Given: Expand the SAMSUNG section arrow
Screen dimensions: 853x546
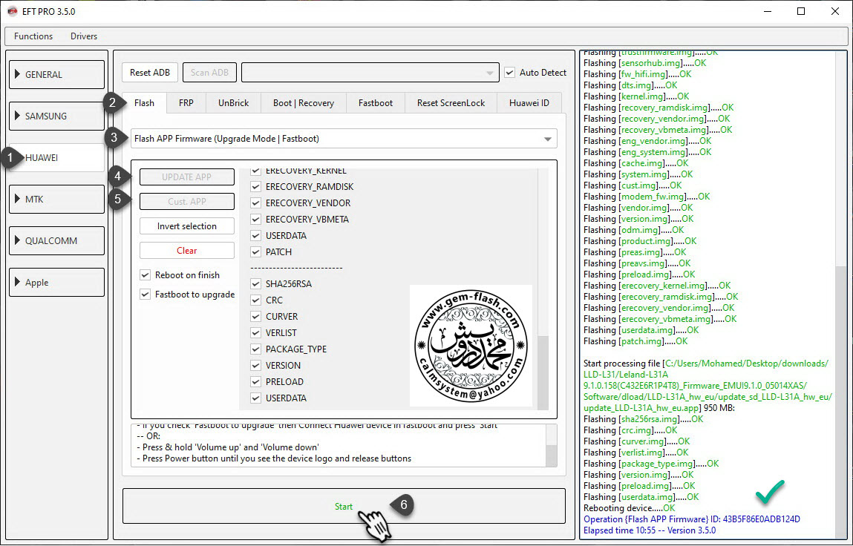Looking at the screenshot, I should [17, 116].
